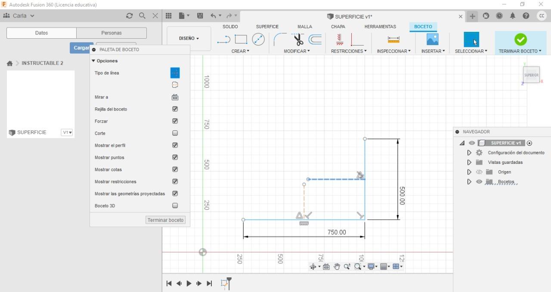Open the Crear dropdown menu
Screen dimensions: 551x292
coord(240,51)
